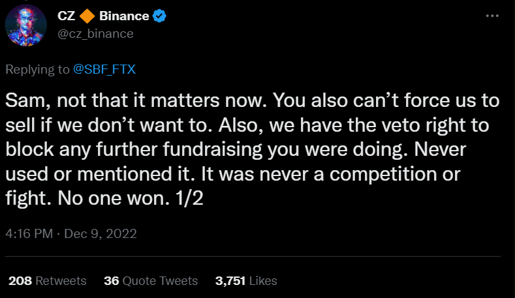View the 36 Quote Tweets

[151, 280]
